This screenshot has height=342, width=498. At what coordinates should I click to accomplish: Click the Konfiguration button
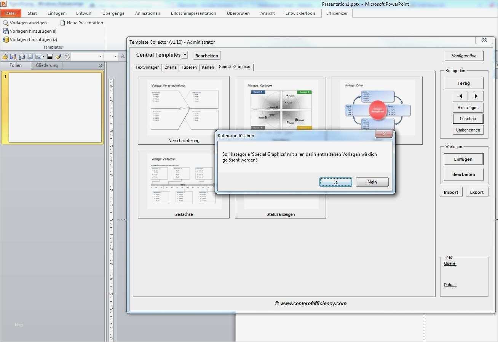click(464, 56)
